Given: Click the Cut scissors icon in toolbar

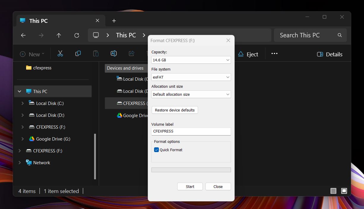Looking at the screenshot, I should (60, 54).
